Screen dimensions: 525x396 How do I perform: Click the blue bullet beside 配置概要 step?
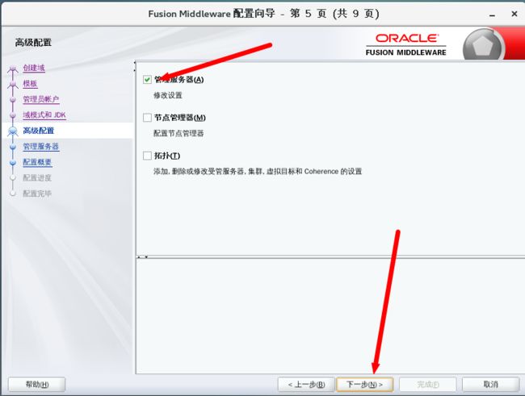(x=13, y=163)
